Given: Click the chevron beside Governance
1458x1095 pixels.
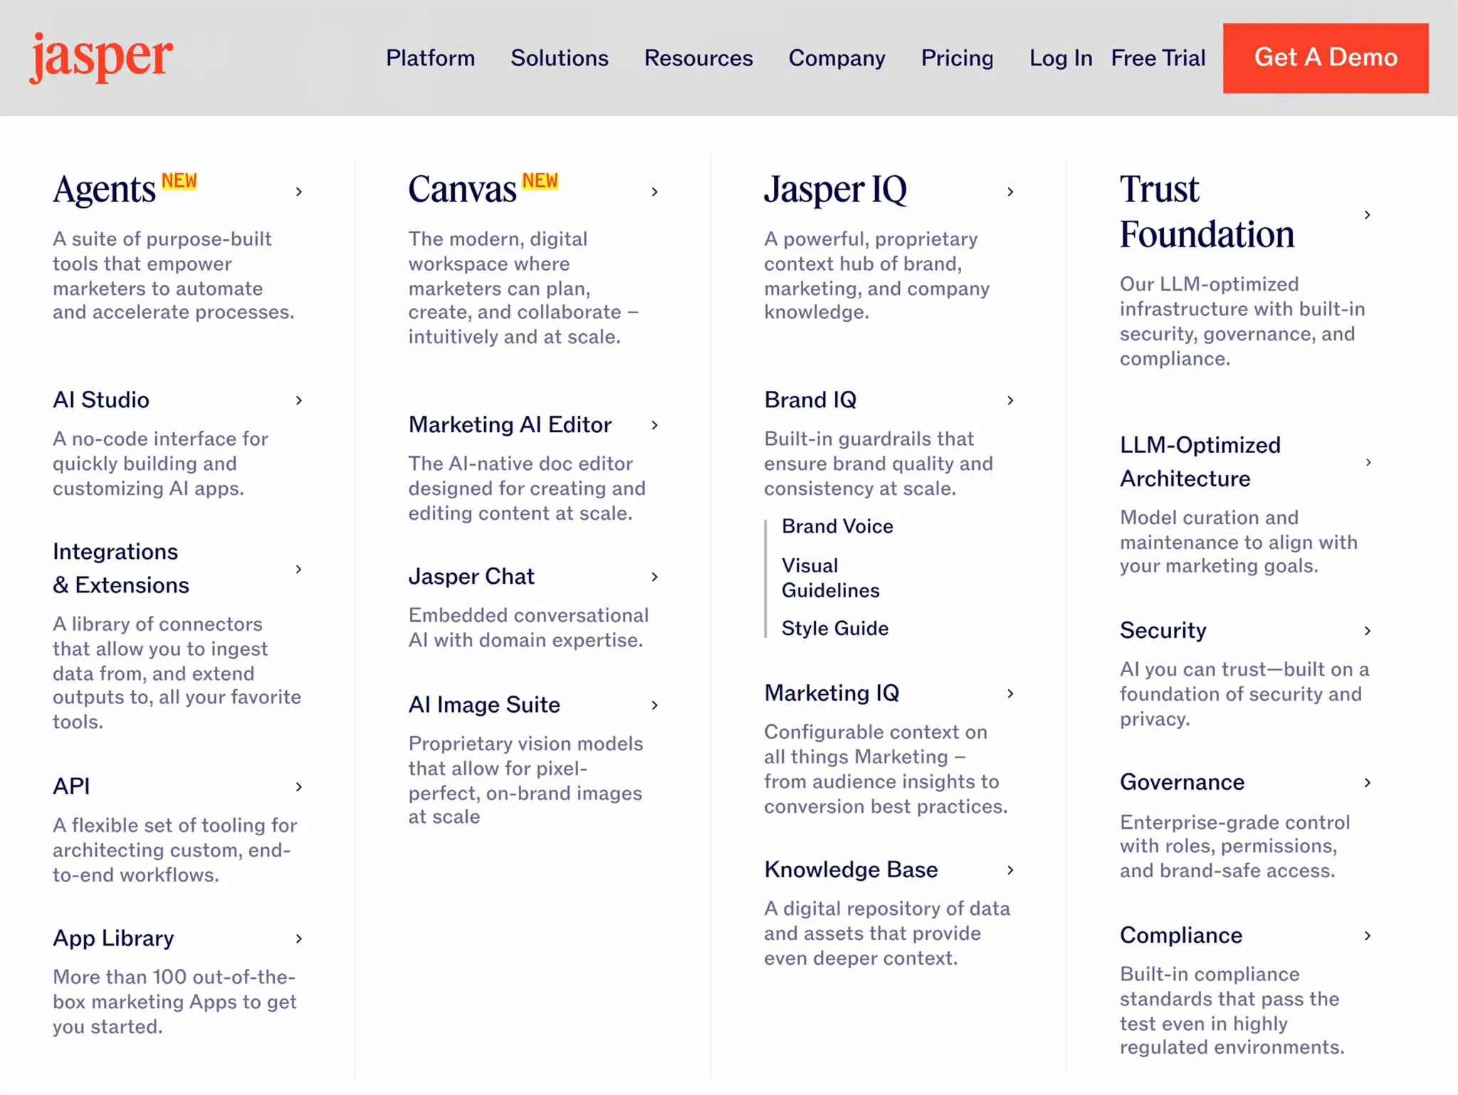Looking at the screenshot, I should 1368,782.
